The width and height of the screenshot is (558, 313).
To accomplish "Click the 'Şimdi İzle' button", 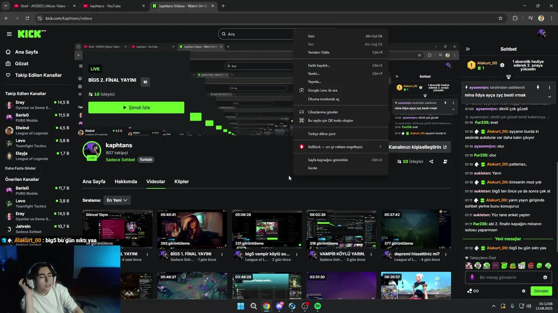I will point(136,107).
